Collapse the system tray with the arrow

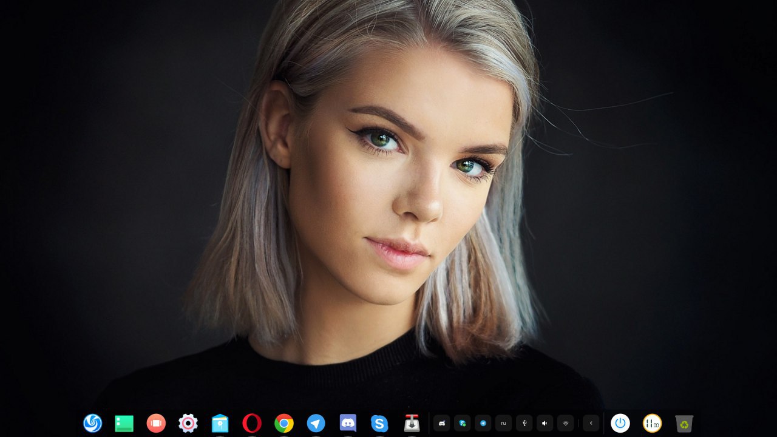pos(591,423)
